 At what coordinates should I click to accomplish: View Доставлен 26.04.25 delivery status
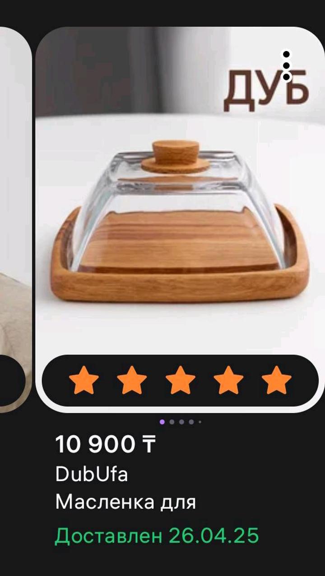pyautogui.click(x=157, y=536)
